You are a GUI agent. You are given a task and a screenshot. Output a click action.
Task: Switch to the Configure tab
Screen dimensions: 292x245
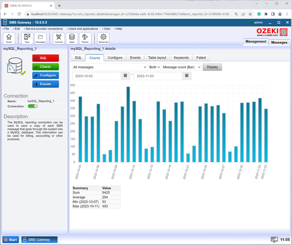click(115, 58)
